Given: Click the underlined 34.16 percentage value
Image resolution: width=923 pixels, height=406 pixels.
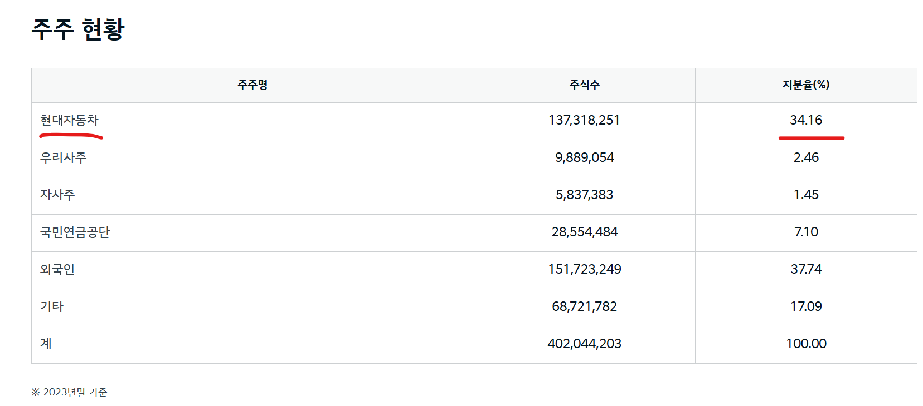Looking at the screenshot, I should tap(805, 120).
